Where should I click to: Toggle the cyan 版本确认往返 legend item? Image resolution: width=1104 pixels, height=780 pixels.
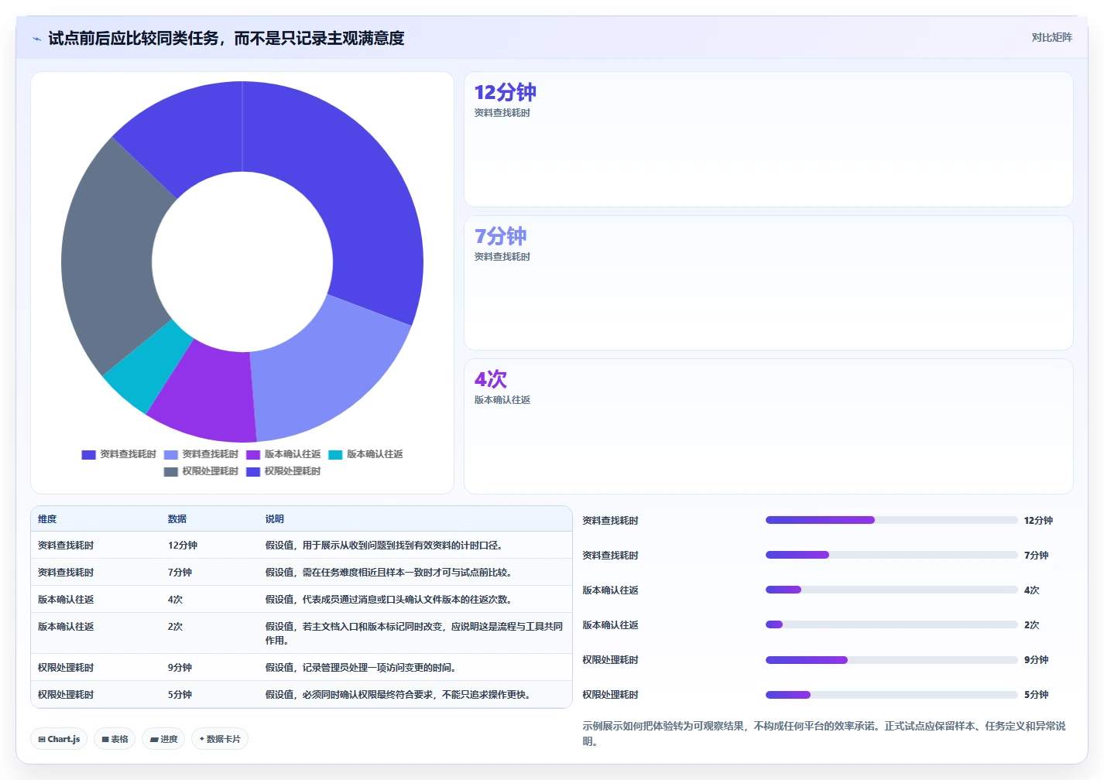[x=365, y=454]
